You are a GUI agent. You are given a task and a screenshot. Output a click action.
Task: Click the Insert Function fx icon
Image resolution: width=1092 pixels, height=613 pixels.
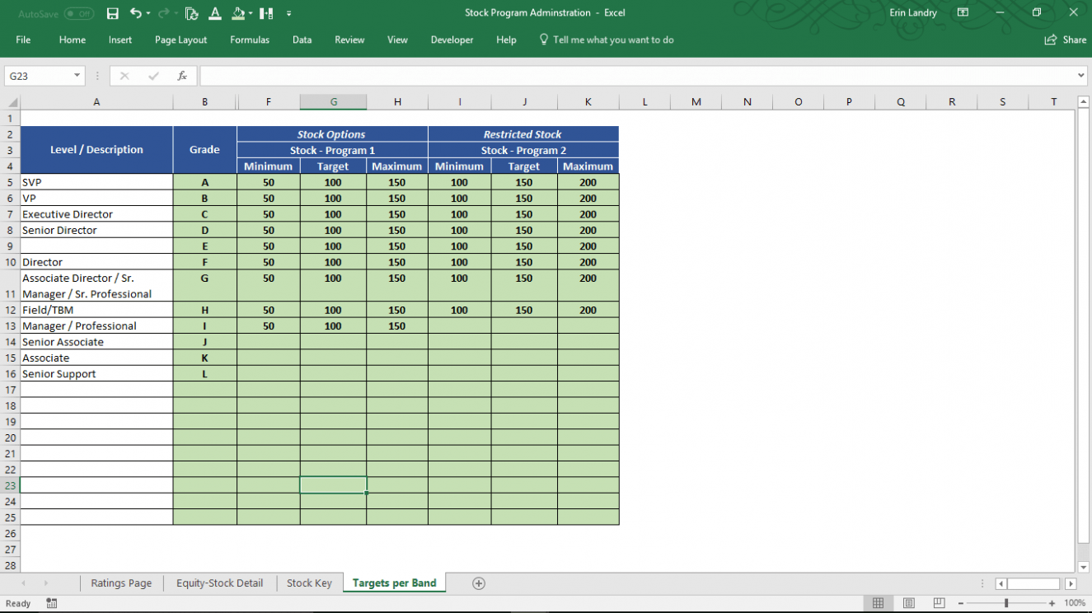[x=182, y=76]
